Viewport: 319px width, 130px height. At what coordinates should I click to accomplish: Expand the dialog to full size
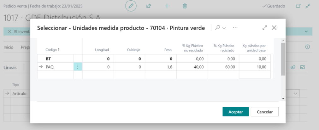(x=265, y=28)
